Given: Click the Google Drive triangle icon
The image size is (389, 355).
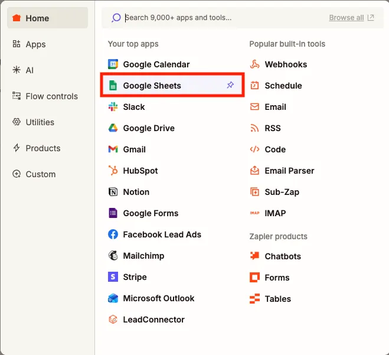Looking at the screenshot, I should 113,128.
